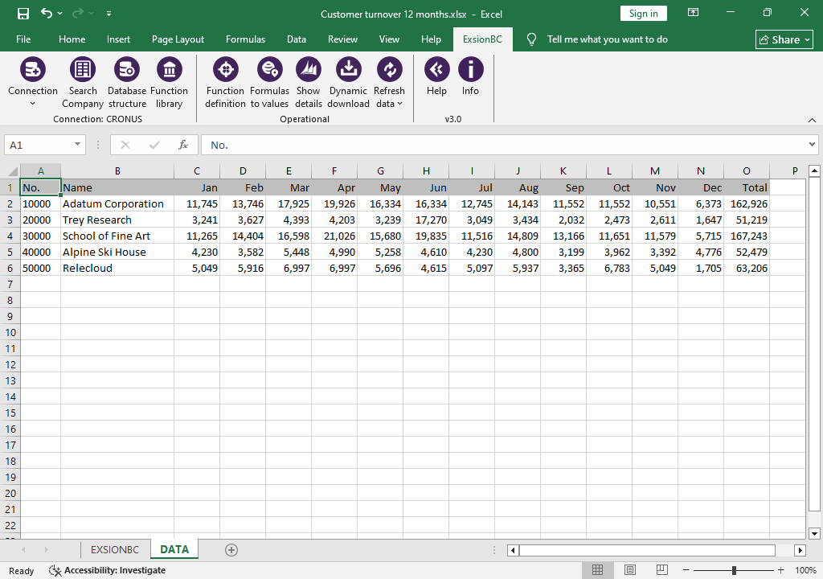
Task: Click vertical scroll down arrow
Action: click(x=814, y=534)
